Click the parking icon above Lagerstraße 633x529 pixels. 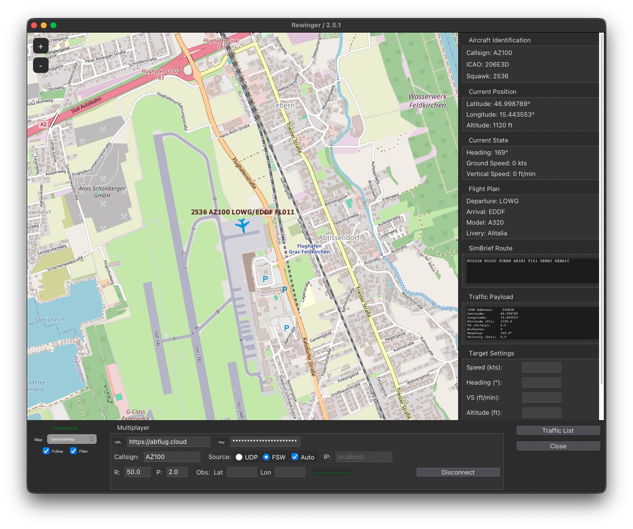click(x=287, y=328)
